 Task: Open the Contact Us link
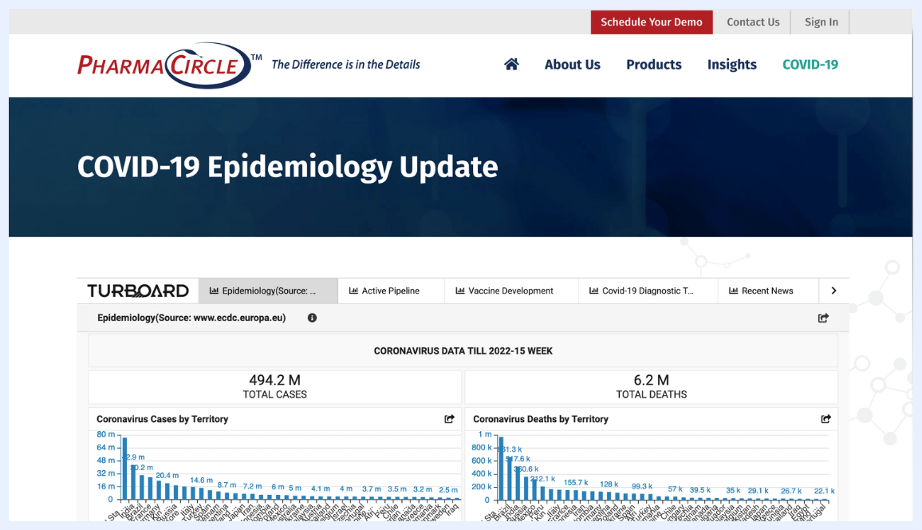point(753,22)
